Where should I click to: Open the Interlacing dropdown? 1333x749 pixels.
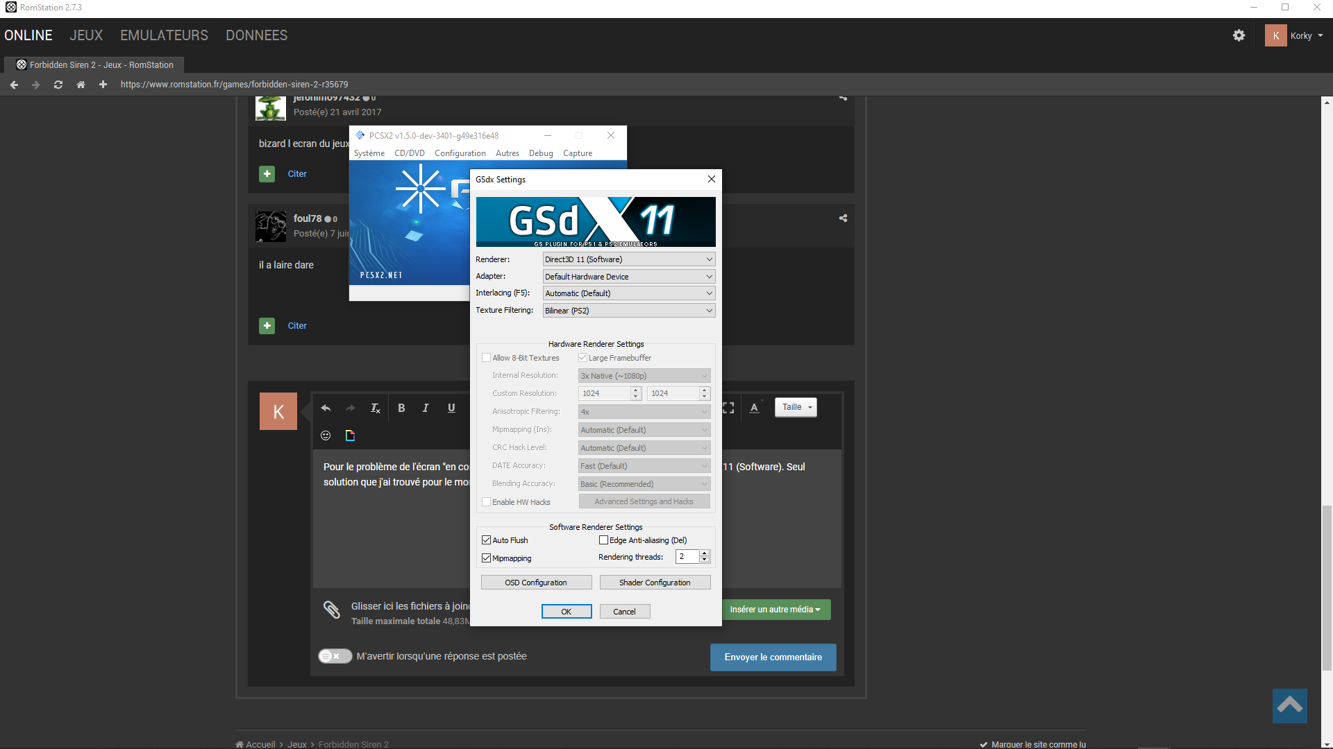pyautogui.click(x=628, y=293)
